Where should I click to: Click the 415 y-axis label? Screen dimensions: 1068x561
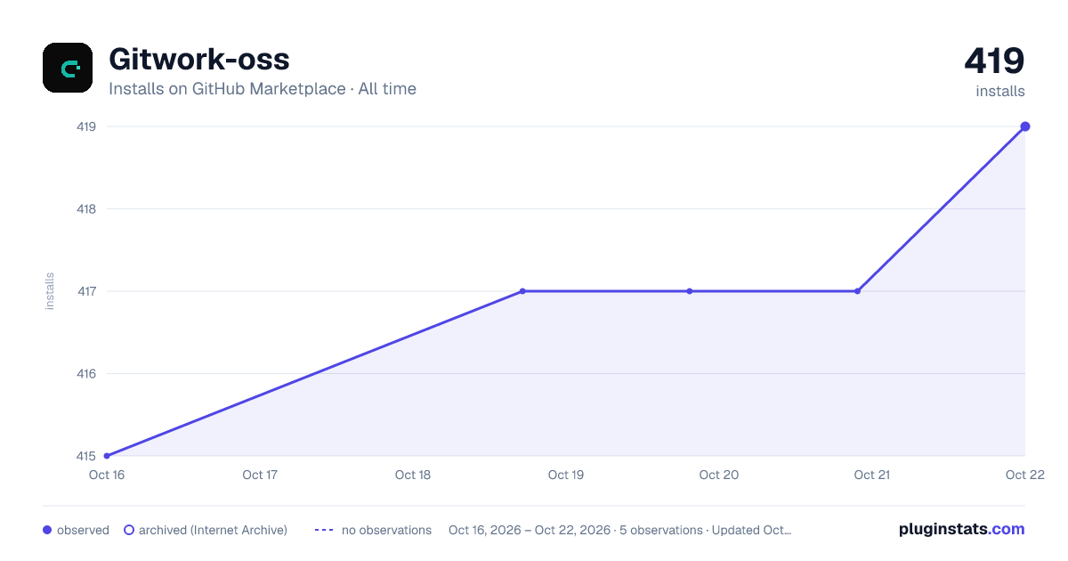[86, 456]
